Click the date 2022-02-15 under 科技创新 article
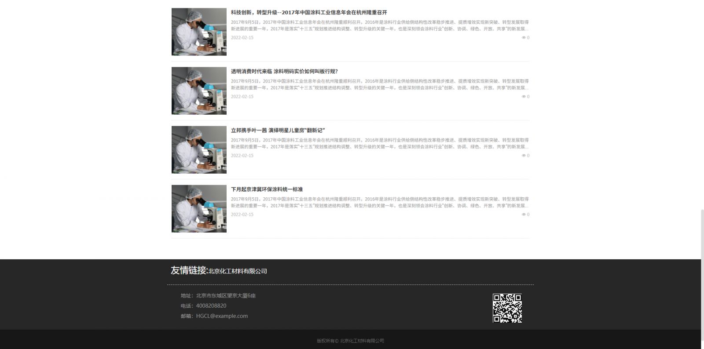 (242, 38)
